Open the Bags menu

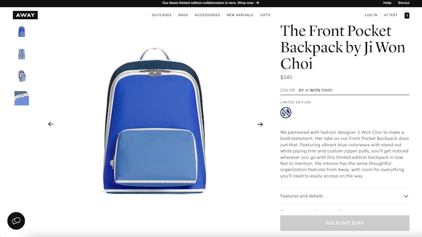(x=183, y=15)
